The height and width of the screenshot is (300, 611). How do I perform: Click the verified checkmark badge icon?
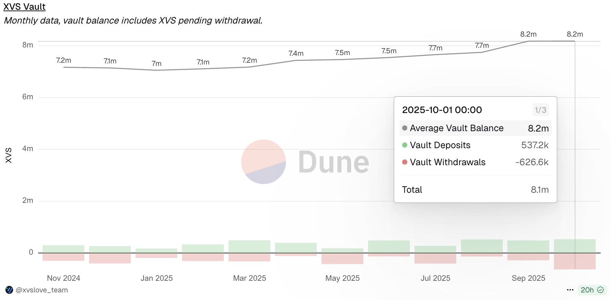click(x=600, y=290)
